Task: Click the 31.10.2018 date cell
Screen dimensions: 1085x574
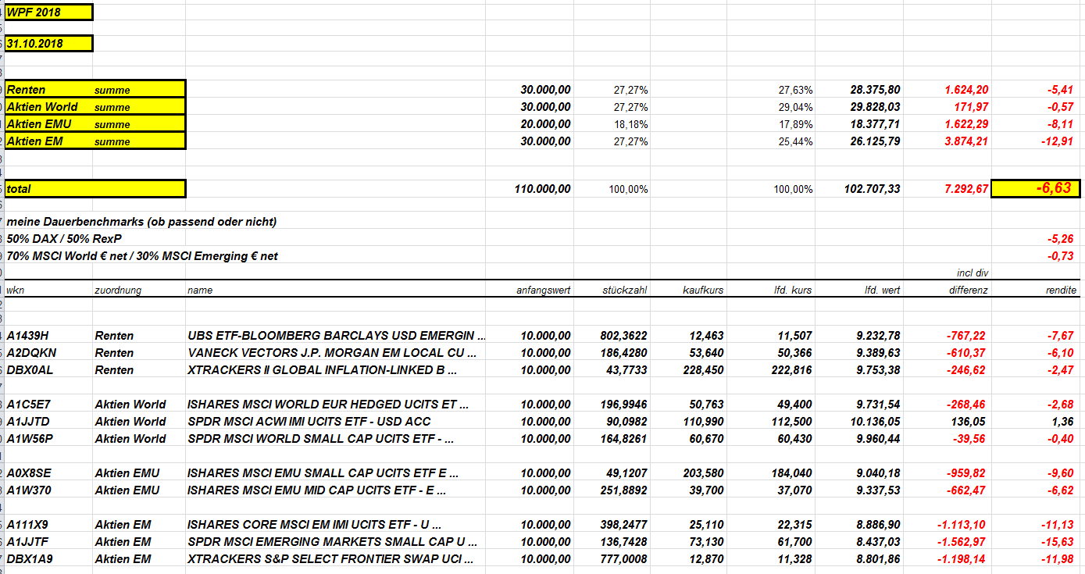Action: (48, 44)
